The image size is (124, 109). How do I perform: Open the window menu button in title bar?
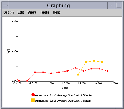(5, 5)
